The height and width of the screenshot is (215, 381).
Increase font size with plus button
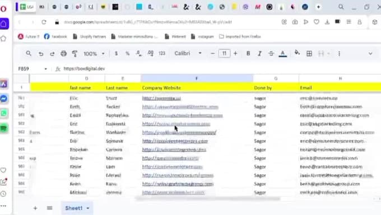pyautogui.click(x=235, y=54)
